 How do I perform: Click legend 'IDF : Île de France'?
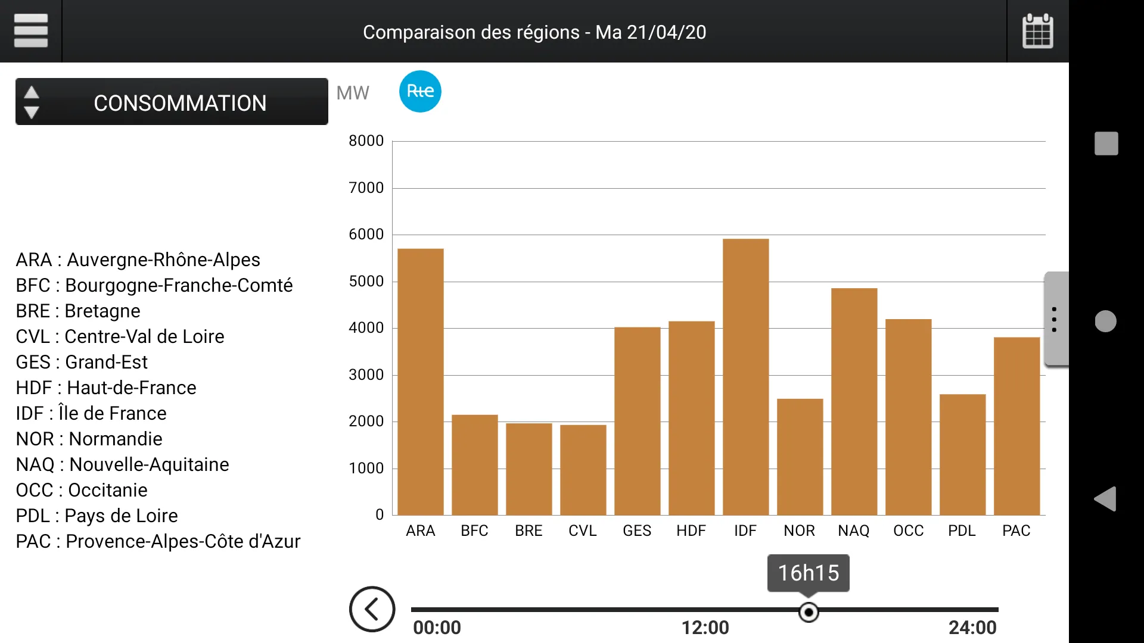point(91,414)
